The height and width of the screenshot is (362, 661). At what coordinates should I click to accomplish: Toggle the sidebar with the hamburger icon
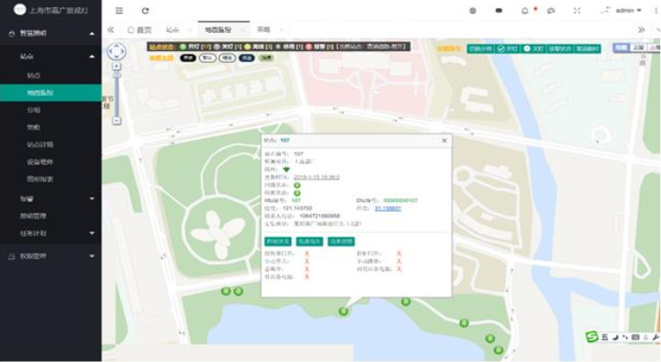coord(119,11)
